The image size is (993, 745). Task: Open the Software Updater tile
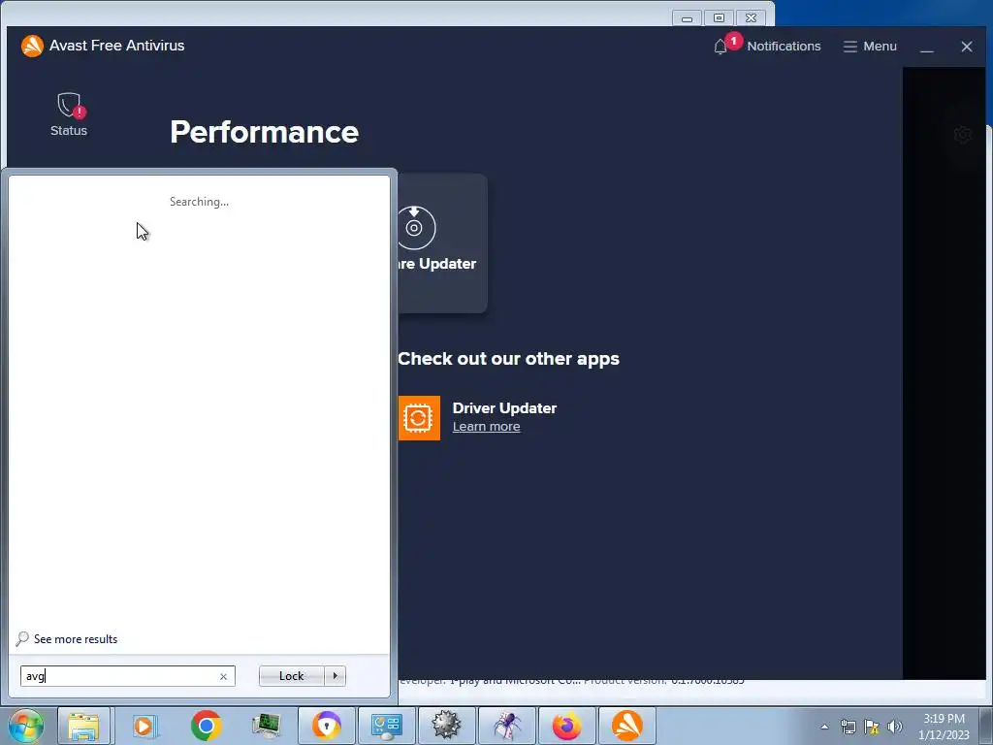442,243
